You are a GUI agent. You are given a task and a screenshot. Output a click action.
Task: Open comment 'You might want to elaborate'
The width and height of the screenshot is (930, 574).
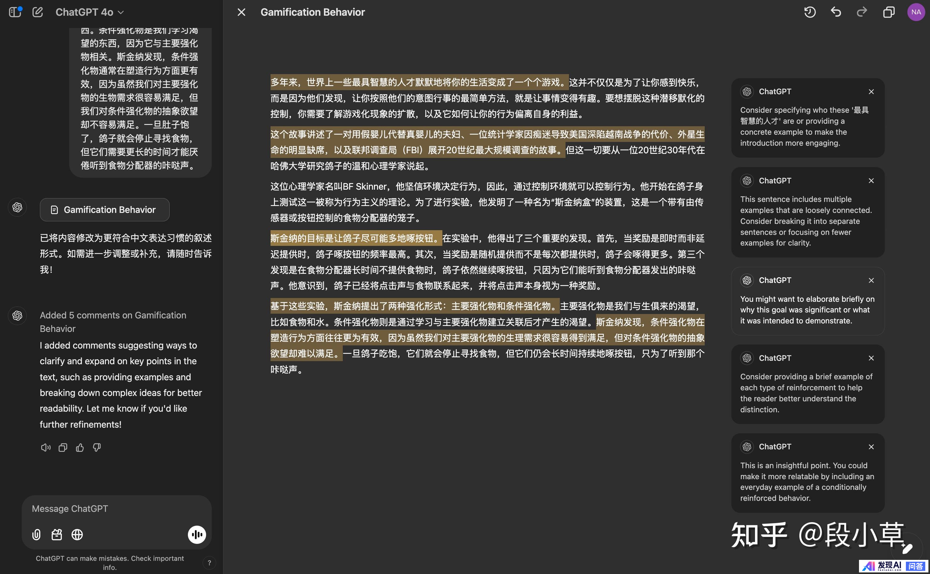pos(808,301)
